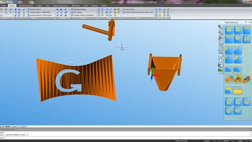Switch to Labels & Dimensions tab
Viewport: 252px width, 142px height.
tap(60, 6)
